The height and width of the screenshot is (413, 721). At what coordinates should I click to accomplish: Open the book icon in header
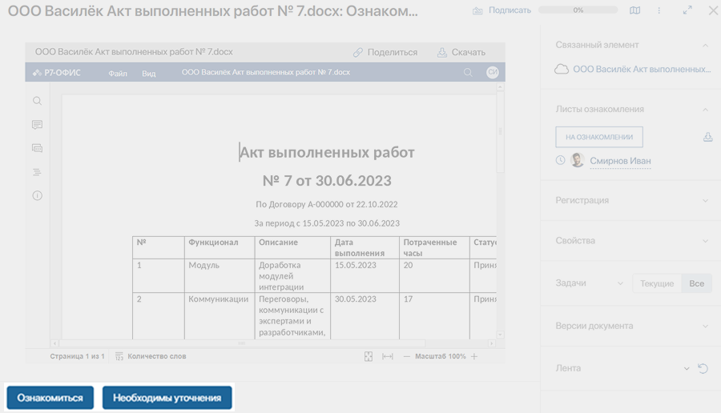point(635,10)
